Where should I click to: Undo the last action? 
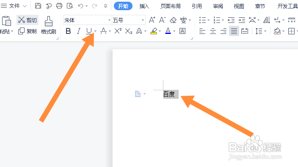tap(80, 6)
